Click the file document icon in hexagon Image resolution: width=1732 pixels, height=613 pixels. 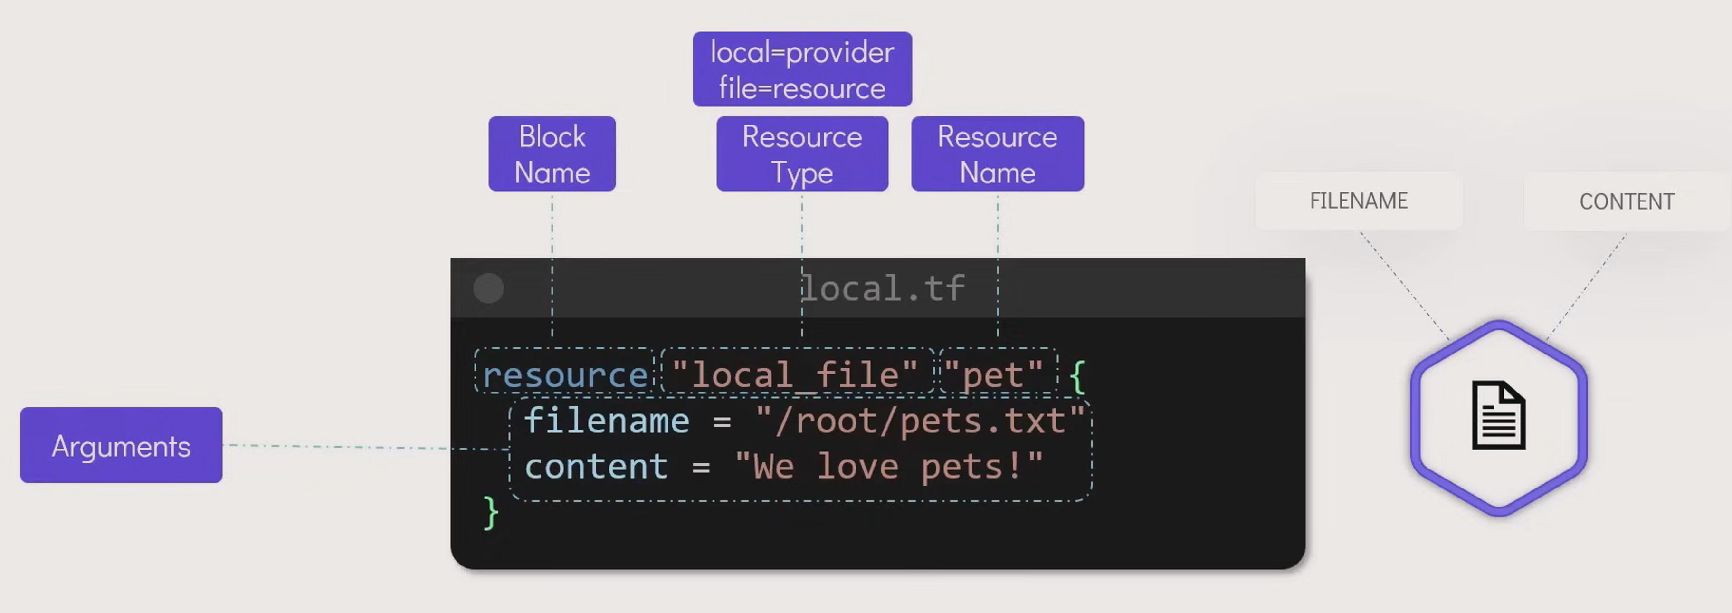tap(1498, 414)
